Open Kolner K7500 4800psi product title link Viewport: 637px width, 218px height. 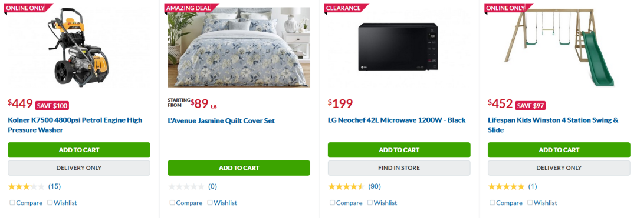(x=75, y=125)
